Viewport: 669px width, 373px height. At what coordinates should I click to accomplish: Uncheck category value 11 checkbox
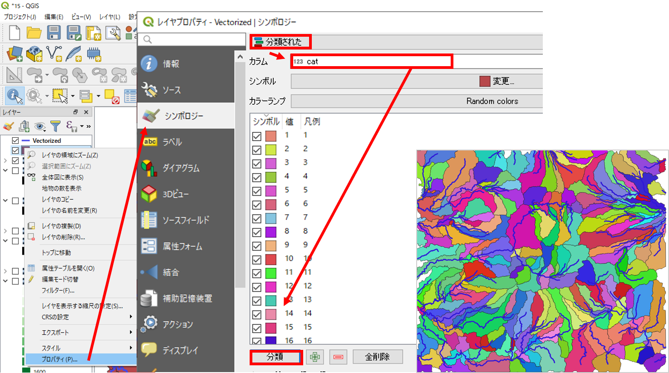[257, 273]
